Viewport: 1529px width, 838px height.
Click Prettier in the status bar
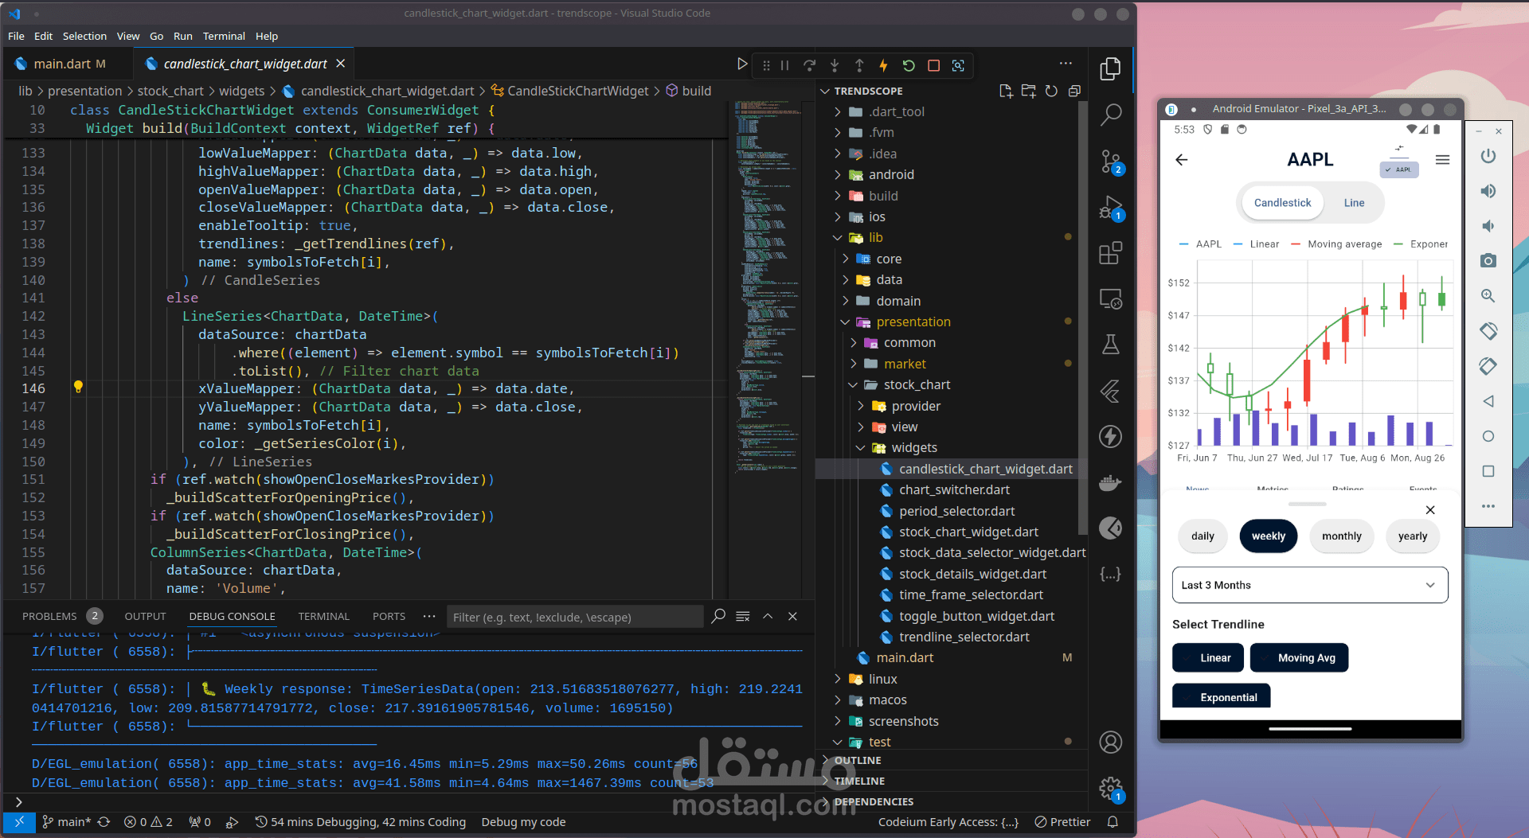click(1062, 822)
